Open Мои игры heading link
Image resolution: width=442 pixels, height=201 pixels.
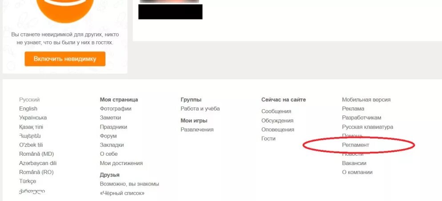(194, 121)
